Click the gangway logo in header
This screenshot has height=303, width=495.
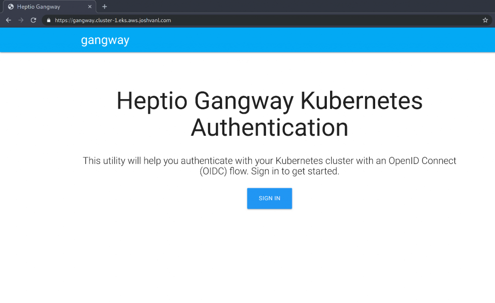(105, 40)
